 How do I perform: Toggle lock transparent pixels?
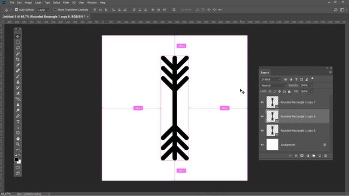tap(270, 91)
